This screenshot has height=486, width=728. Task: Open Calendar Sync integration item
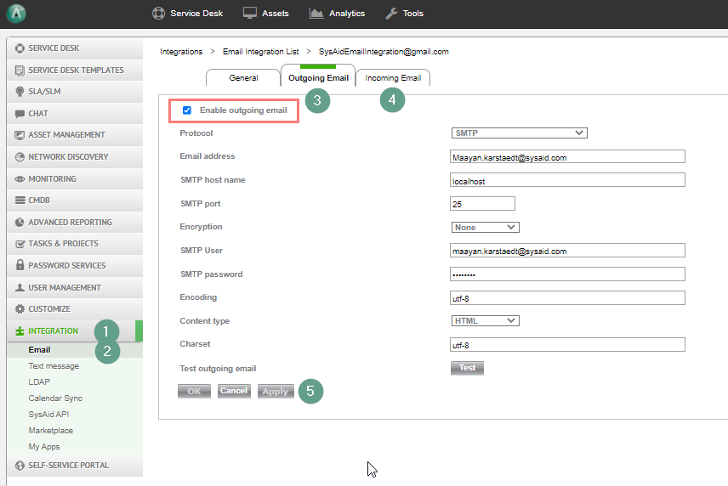tap(55, 398)
